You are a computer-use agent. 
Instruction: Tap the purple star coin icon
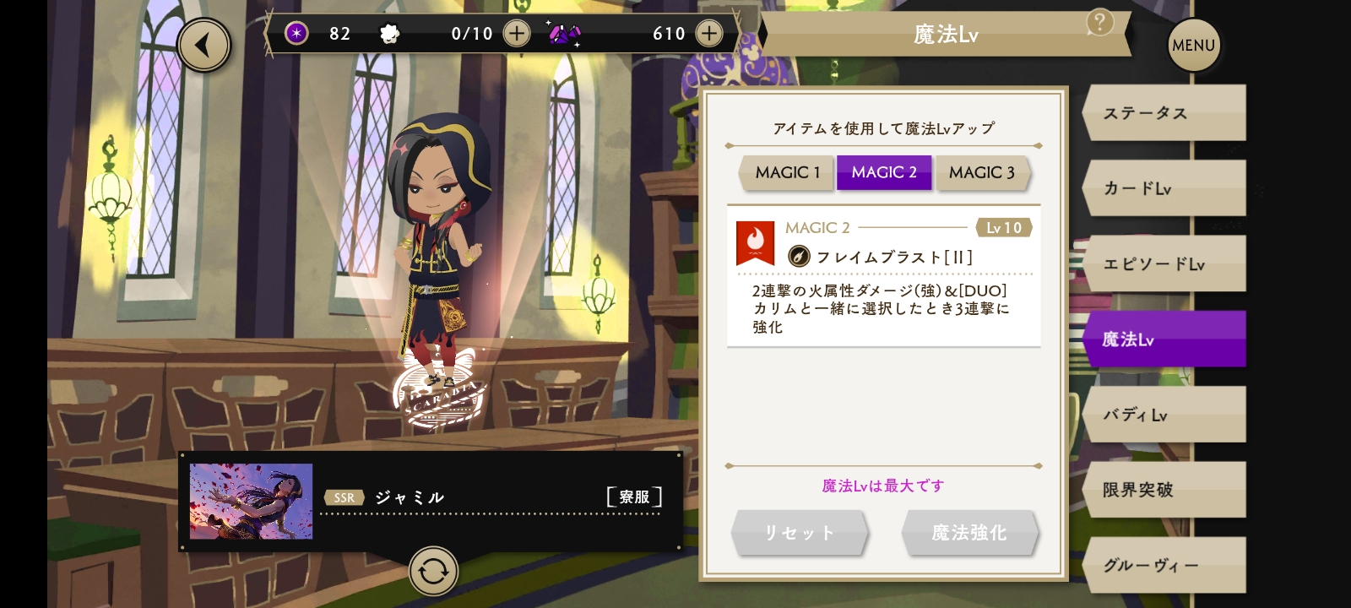click(296, 33)
